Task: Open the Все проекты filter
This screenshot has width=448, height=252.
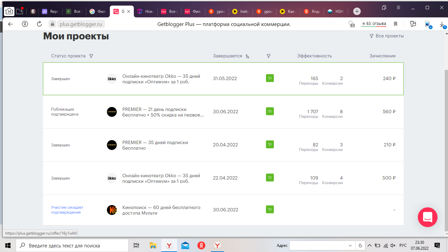Action: click(387, 36)
